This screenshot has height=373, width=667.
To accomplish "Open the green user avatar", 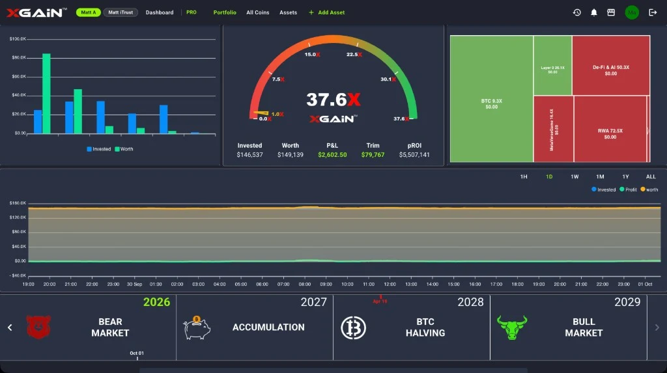I will coord(632,12).
